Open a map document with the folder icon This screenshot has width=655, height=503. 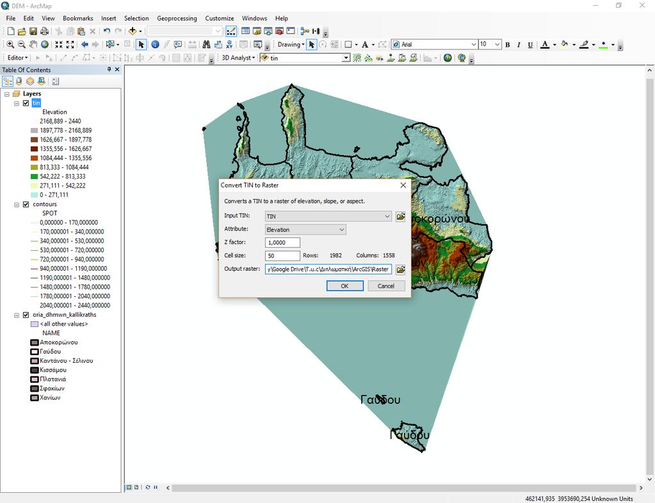pos(22,31)
